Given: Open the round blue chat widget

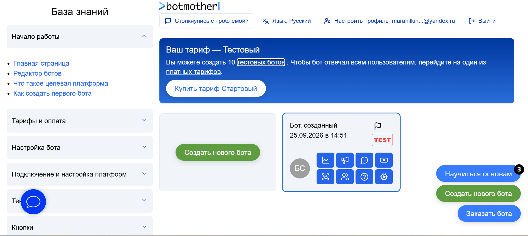Looking at the screenshot, I should [x=33, y=202].
